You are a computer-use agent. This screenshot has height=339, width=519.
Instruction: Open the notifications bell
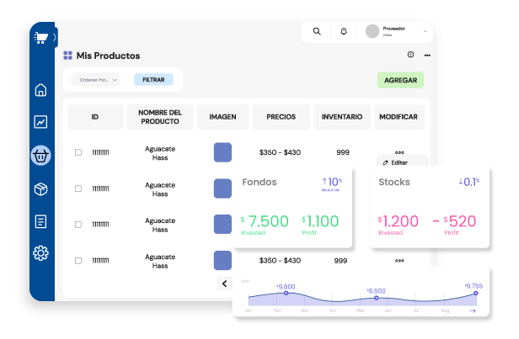343,31
